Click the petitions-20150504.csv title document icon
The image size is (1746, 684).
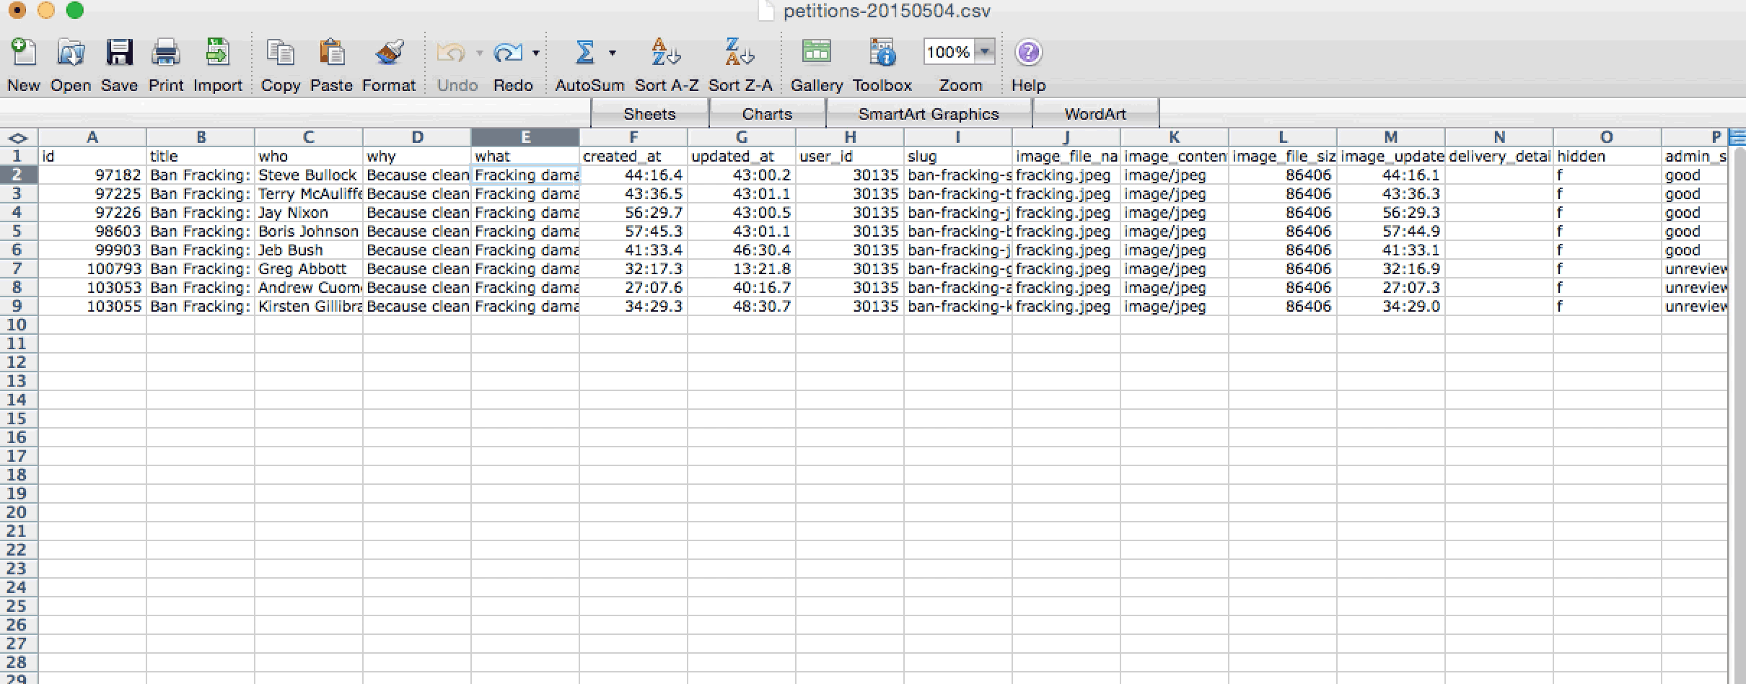click(766, 11)
